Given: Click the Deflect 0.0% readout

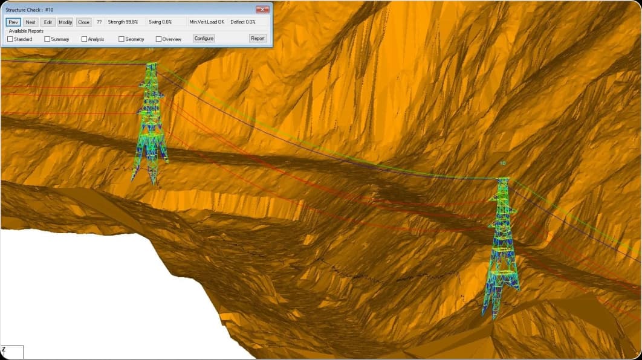Looking at the screenshot, I should coord(243,22).
